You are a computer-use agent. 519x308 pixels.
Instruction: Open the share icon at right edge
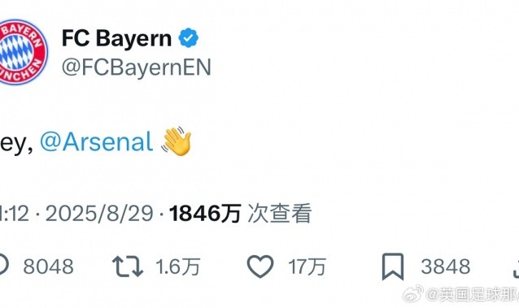point(516,268)
